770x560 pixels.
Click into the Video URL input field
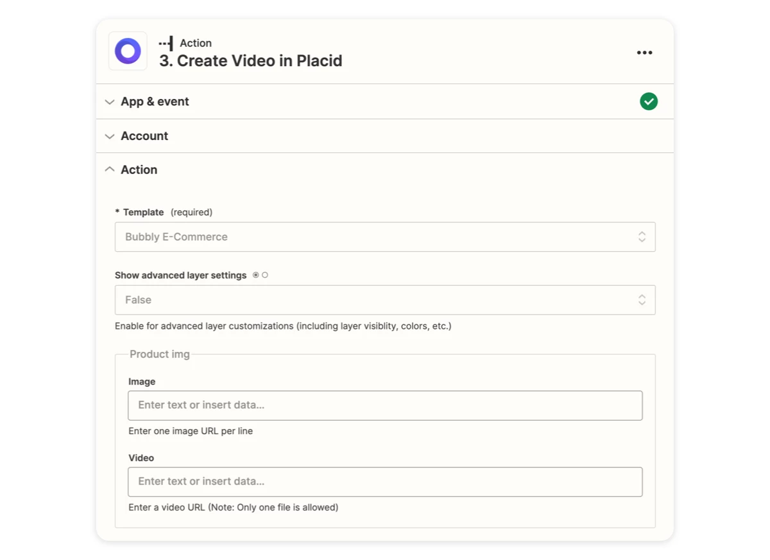click(x=385, y=482)
